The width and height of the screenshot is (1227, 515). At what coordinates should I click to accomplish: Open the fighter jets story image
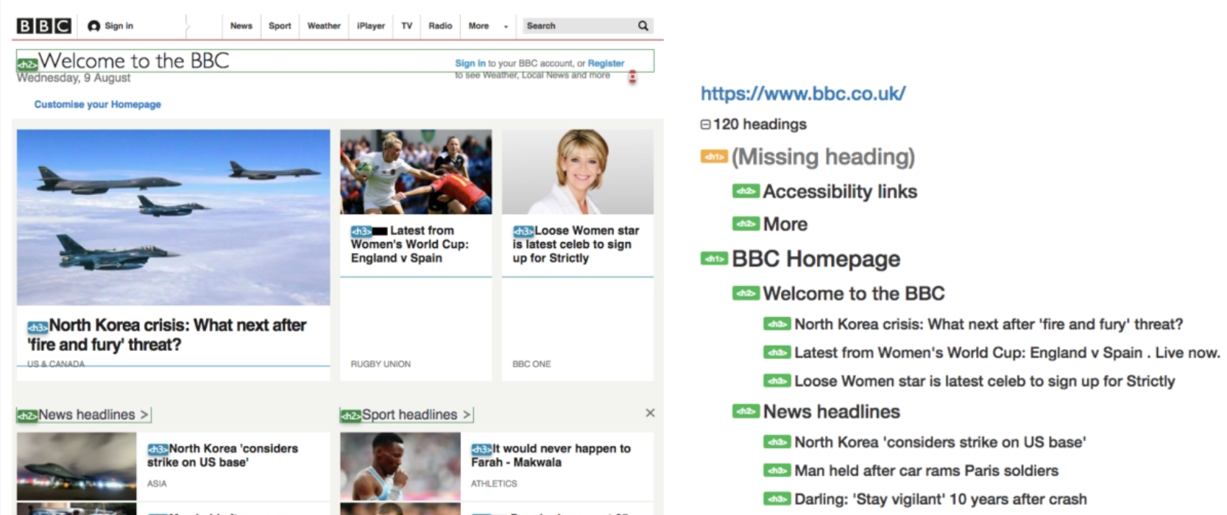[x=174, y=218]
